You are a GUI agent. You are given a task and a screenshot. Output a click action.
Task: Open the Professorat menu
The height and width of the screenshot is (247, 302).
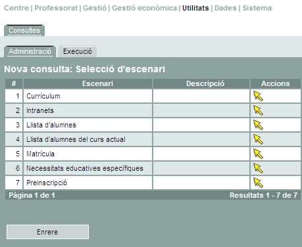[56, 8]
